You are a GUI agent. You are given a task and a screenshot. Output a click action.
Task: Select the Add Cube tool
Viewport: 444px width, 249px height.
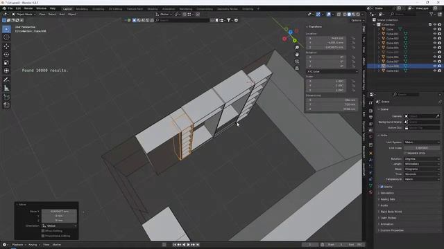pyautogui.click(x=6, y=97)
